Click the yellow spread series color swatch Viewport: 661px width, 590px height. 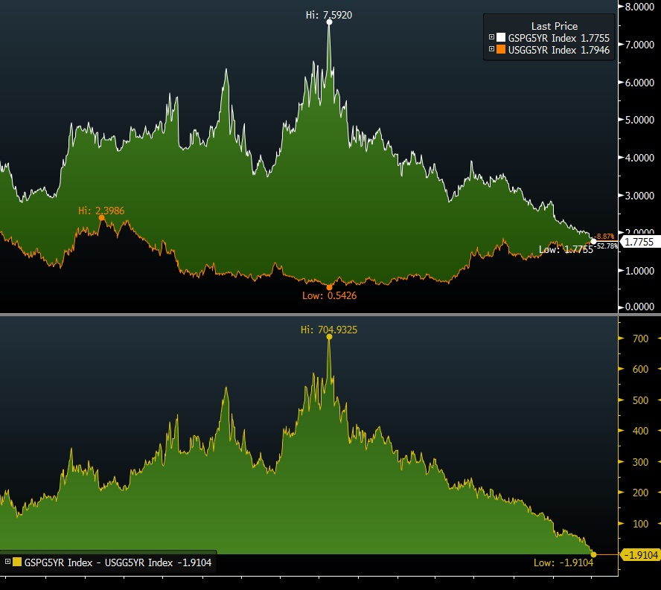[x=17, y=562]
